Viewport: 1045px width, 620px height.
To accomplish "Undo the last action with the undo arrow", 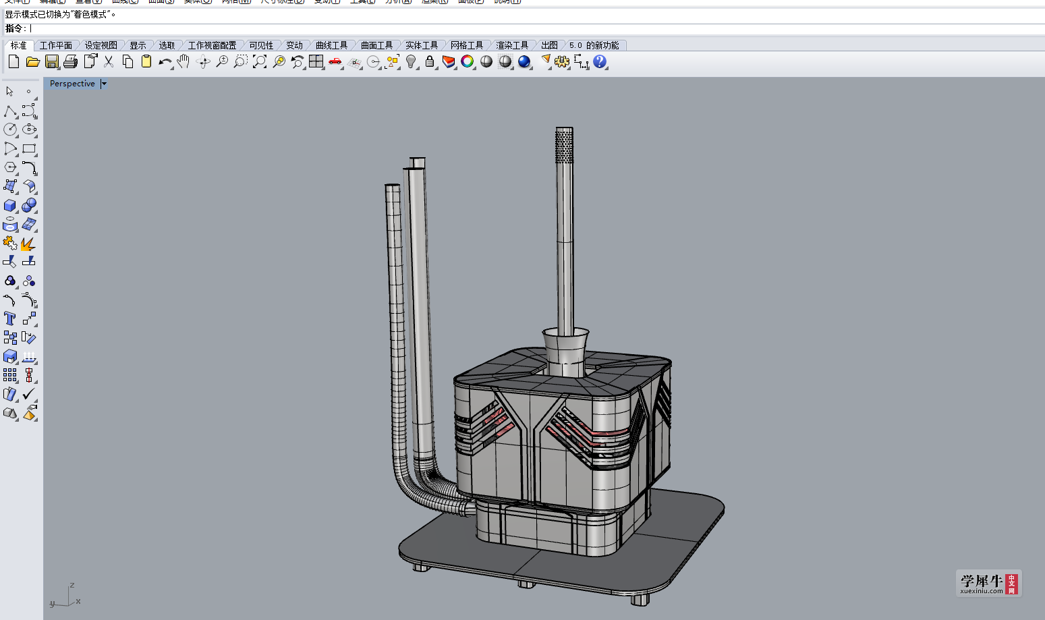I will (165, 62).
